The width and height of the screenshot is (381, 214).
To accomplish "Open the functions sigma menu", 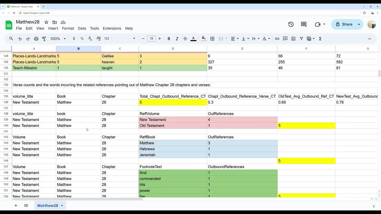I will [320, 39].
